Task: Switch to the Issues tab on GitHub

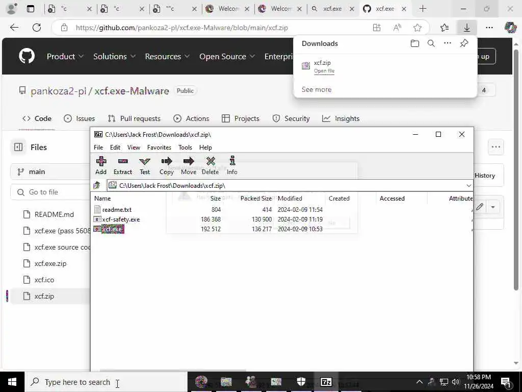Action: pos(79,118)
